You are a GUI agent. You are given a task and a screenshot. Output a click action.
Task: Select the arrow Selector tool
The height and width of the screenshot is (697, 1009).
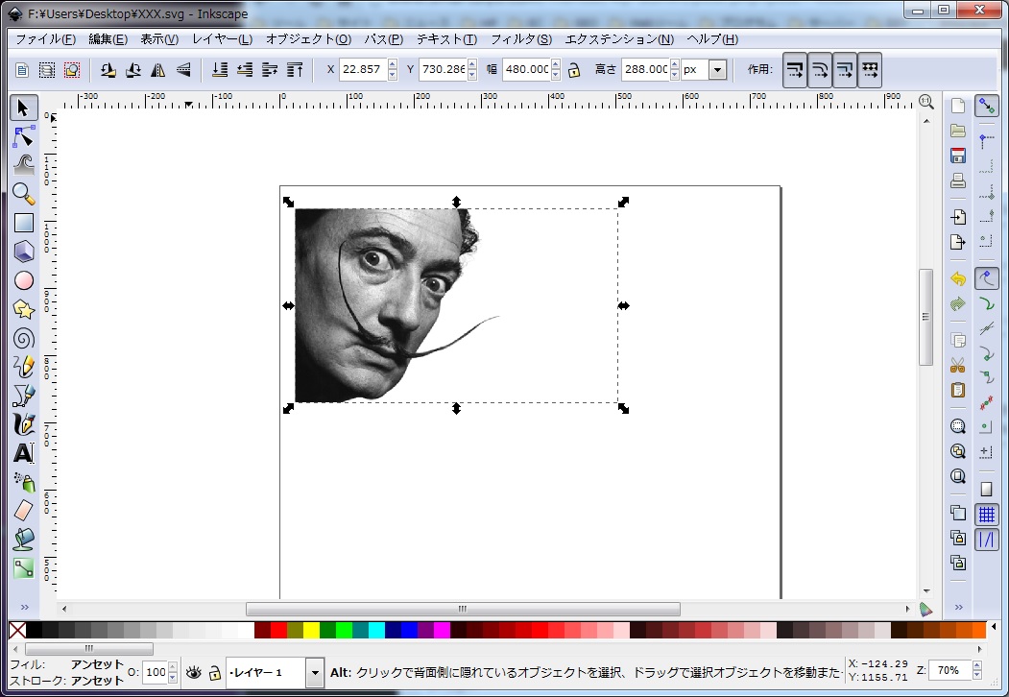pyautogui.click(x=23, y=108)
